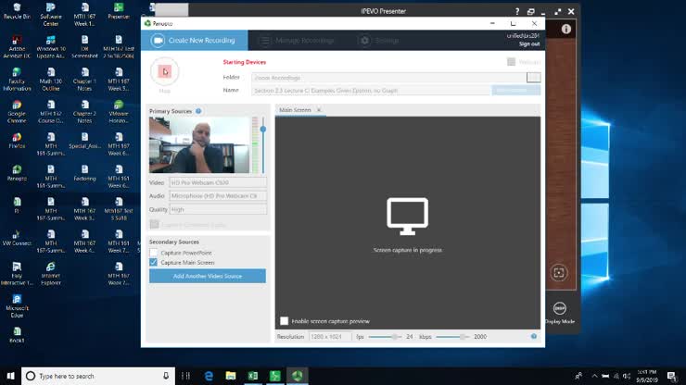This screenshot has width=686, height=385.
Task: Open VW Connect desktop icon
Action: [17, 238]
